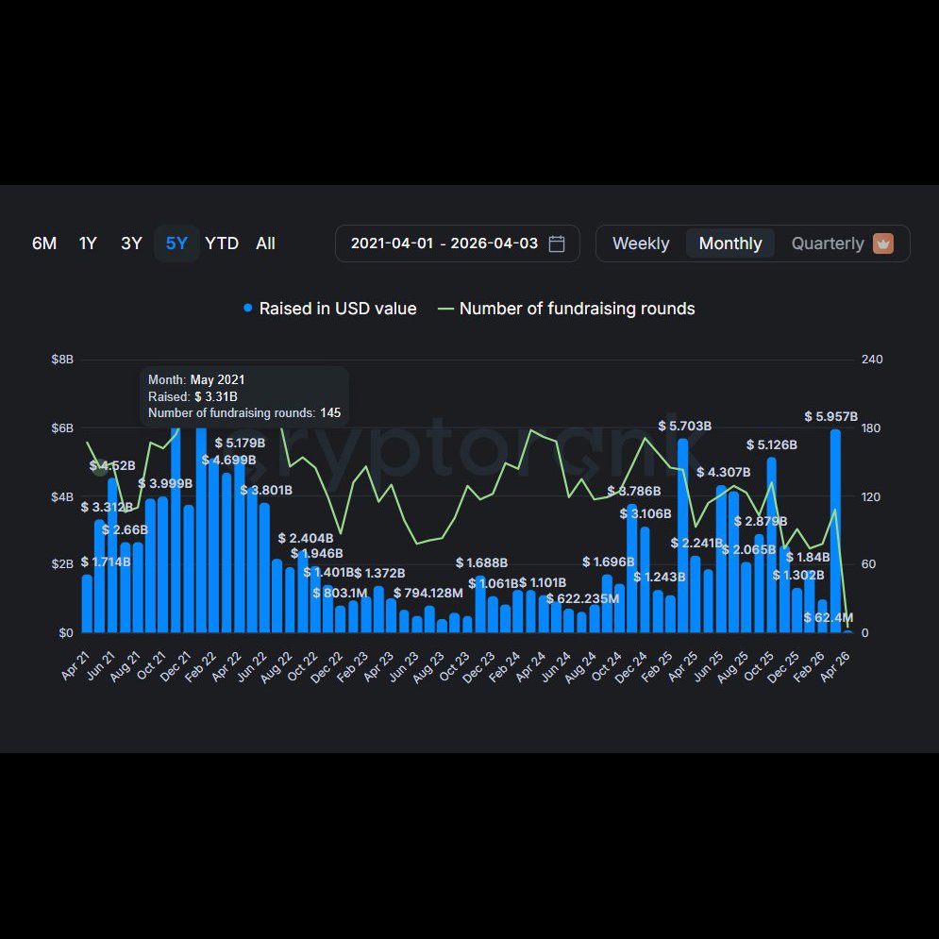Screen dimensions: 939x939
Task: Select the Monthly interval tab
Action: 729,243
